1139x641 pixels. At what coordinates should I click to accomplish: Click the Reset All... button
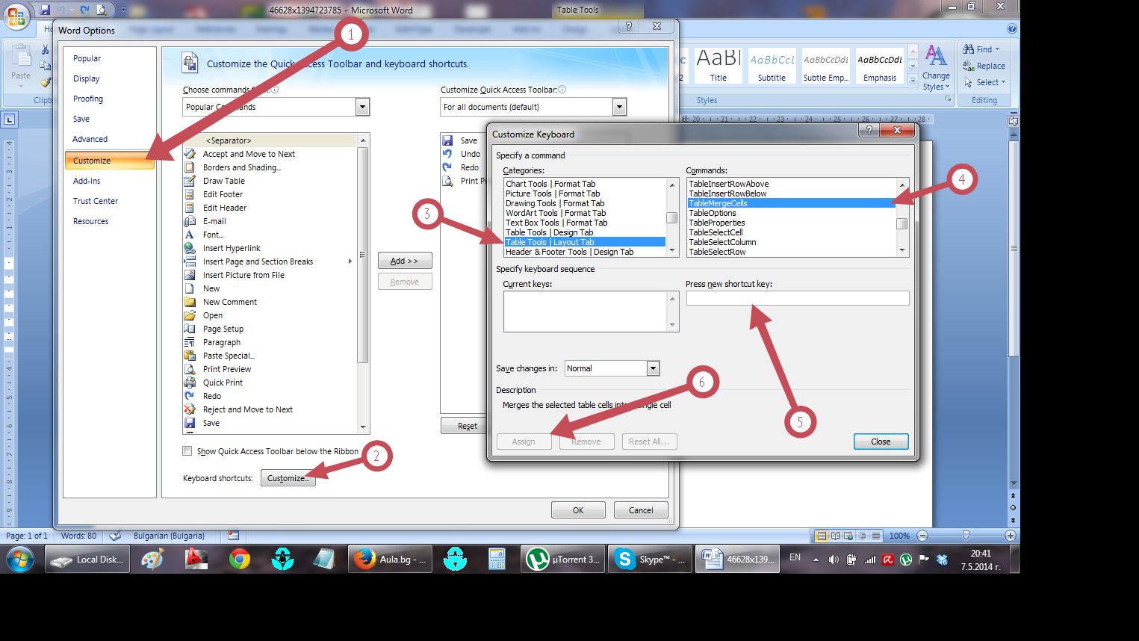tap(649, 442)
